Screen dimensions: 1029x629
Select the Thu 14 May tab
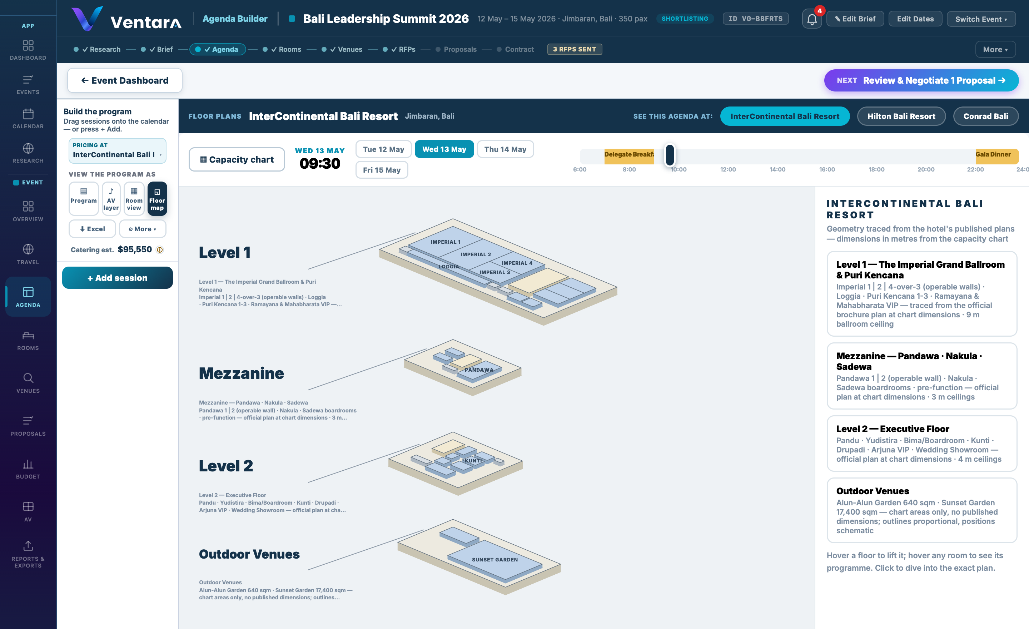(505, 149)
